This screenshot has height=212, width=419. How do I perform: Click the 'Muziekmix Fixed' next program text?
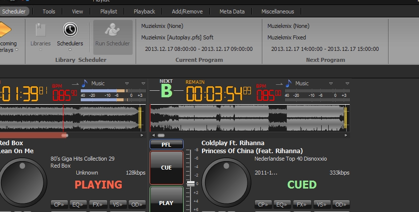coord(286,38)
